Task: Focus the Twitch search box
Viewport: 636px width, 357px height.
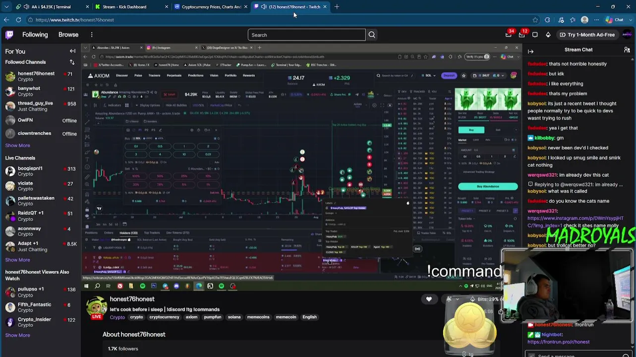Action: [x=306, y=35]
